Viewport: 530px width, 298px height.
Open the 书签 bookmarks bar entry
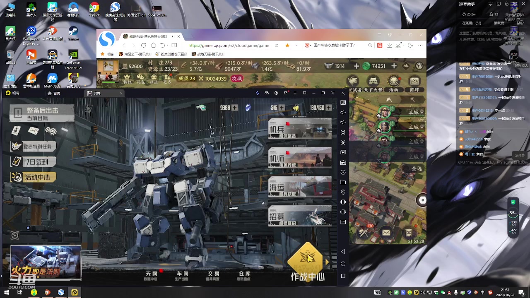click(107, 54)
